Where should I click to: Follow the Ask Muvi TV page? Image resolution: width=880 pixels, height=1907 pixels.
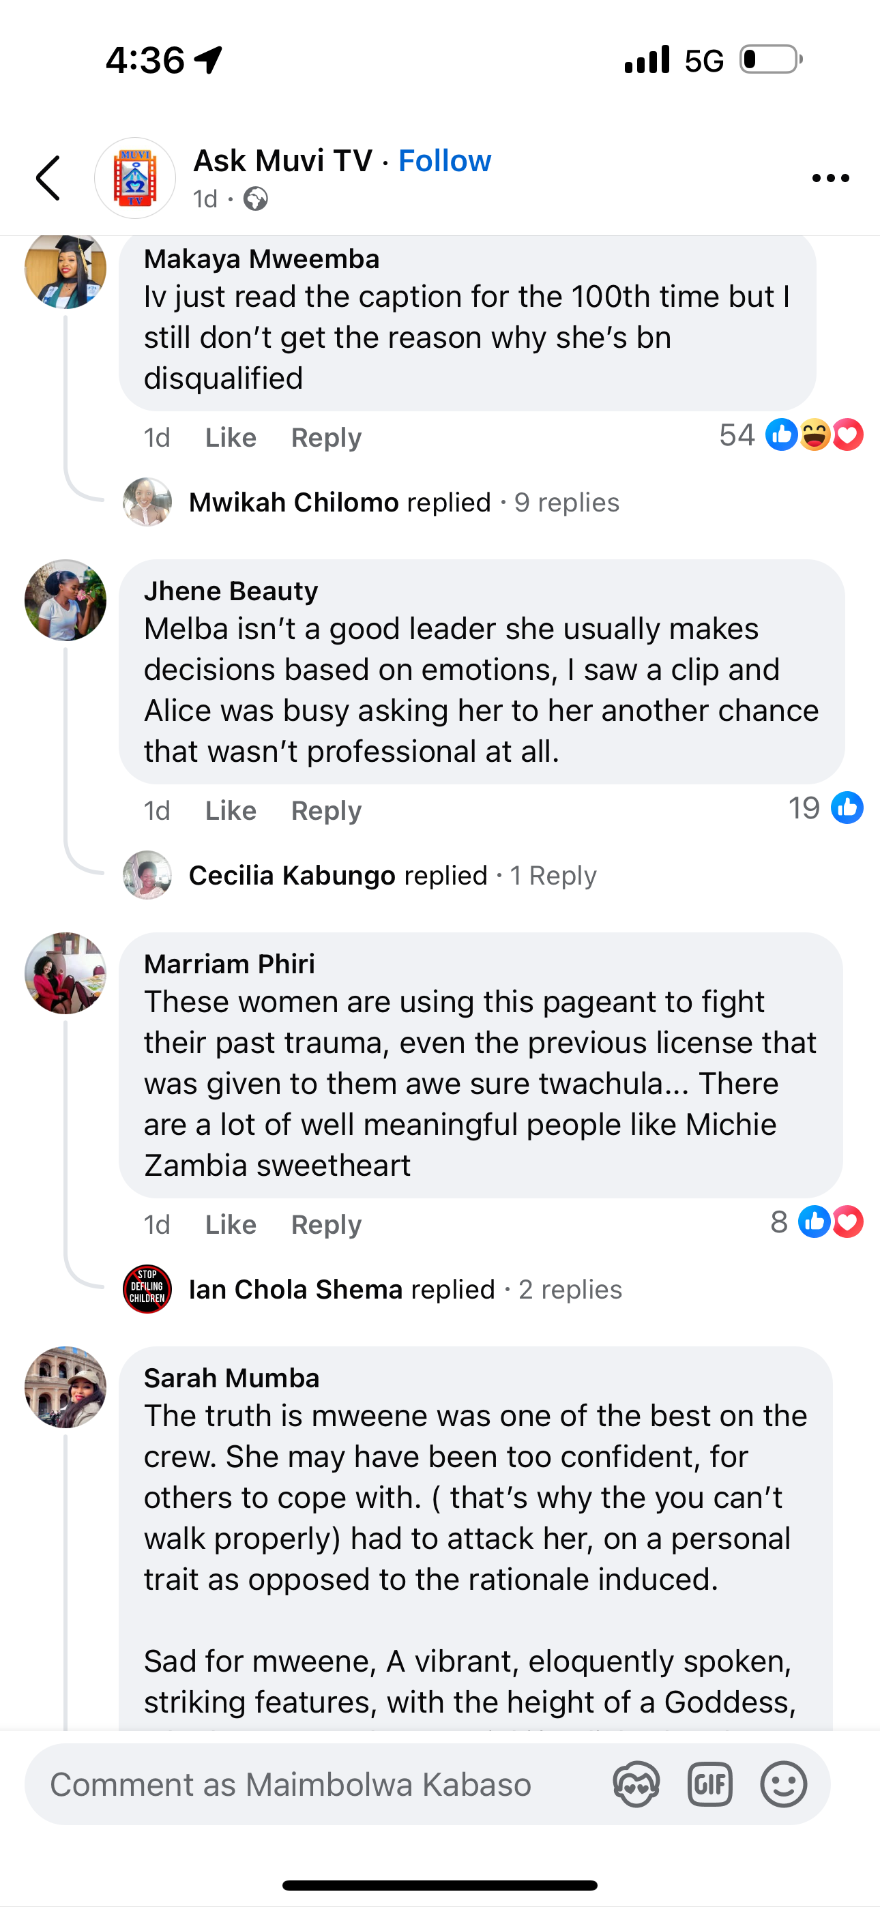(445, 161)
